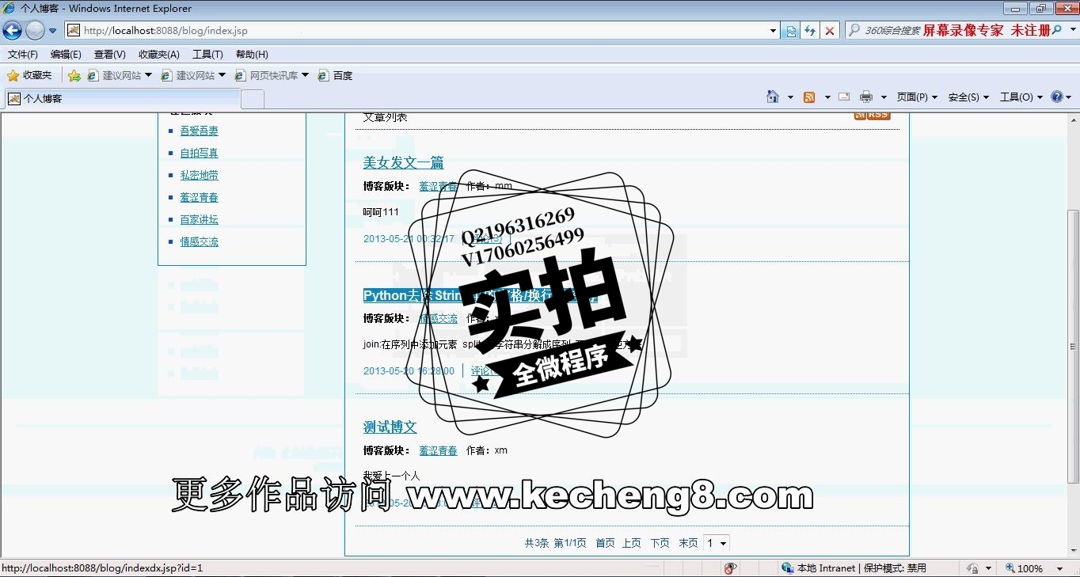Open the 百度 favorites bar link

click(335, 75)
